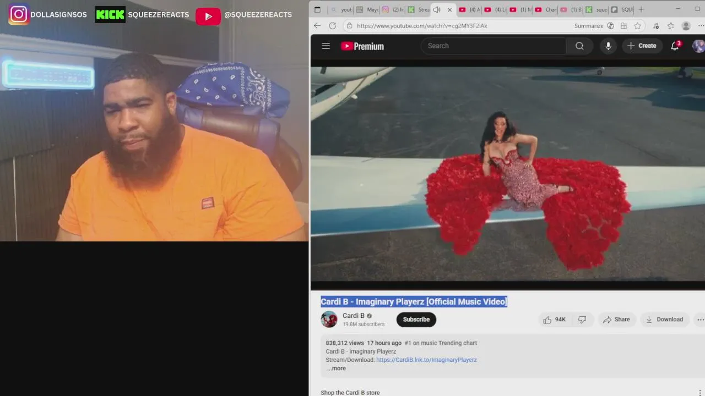Click the magnifier search button on YouTube

point(579,46)
